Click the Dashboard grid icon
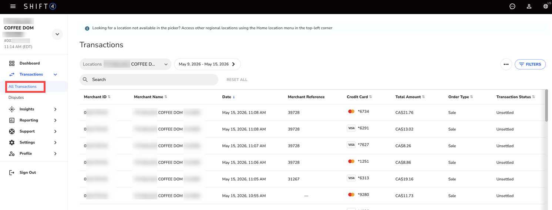The width and height of the screenshot is (552, 210). [x=12, y=63]
